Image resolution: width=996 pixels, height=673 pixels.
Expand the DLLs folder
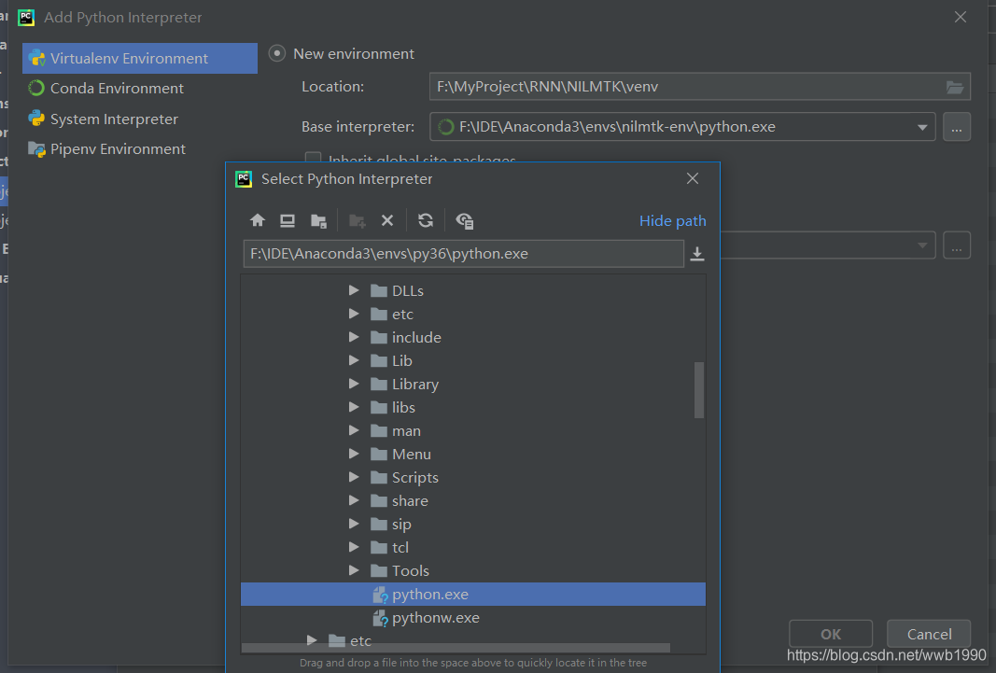click(354, 291)
